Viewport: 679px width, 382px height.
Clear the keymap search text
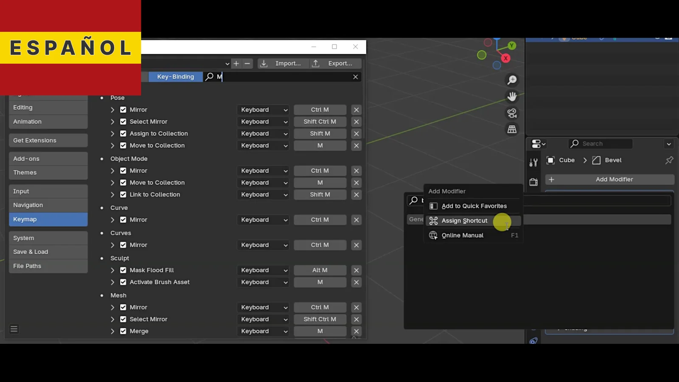(x=355, y=77)
